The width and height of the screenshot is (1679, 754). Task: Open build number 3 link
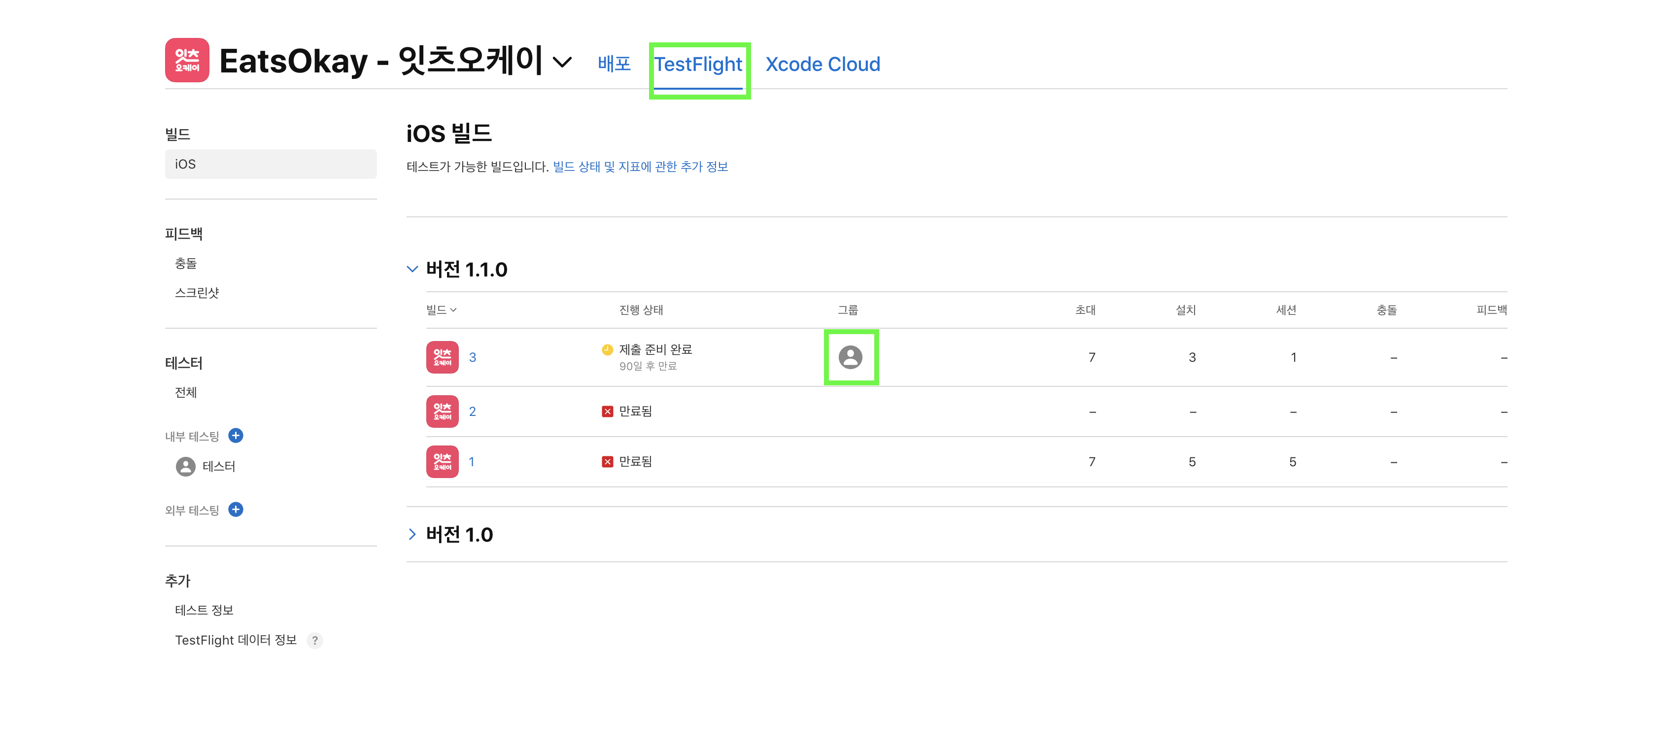click(473, 357)
